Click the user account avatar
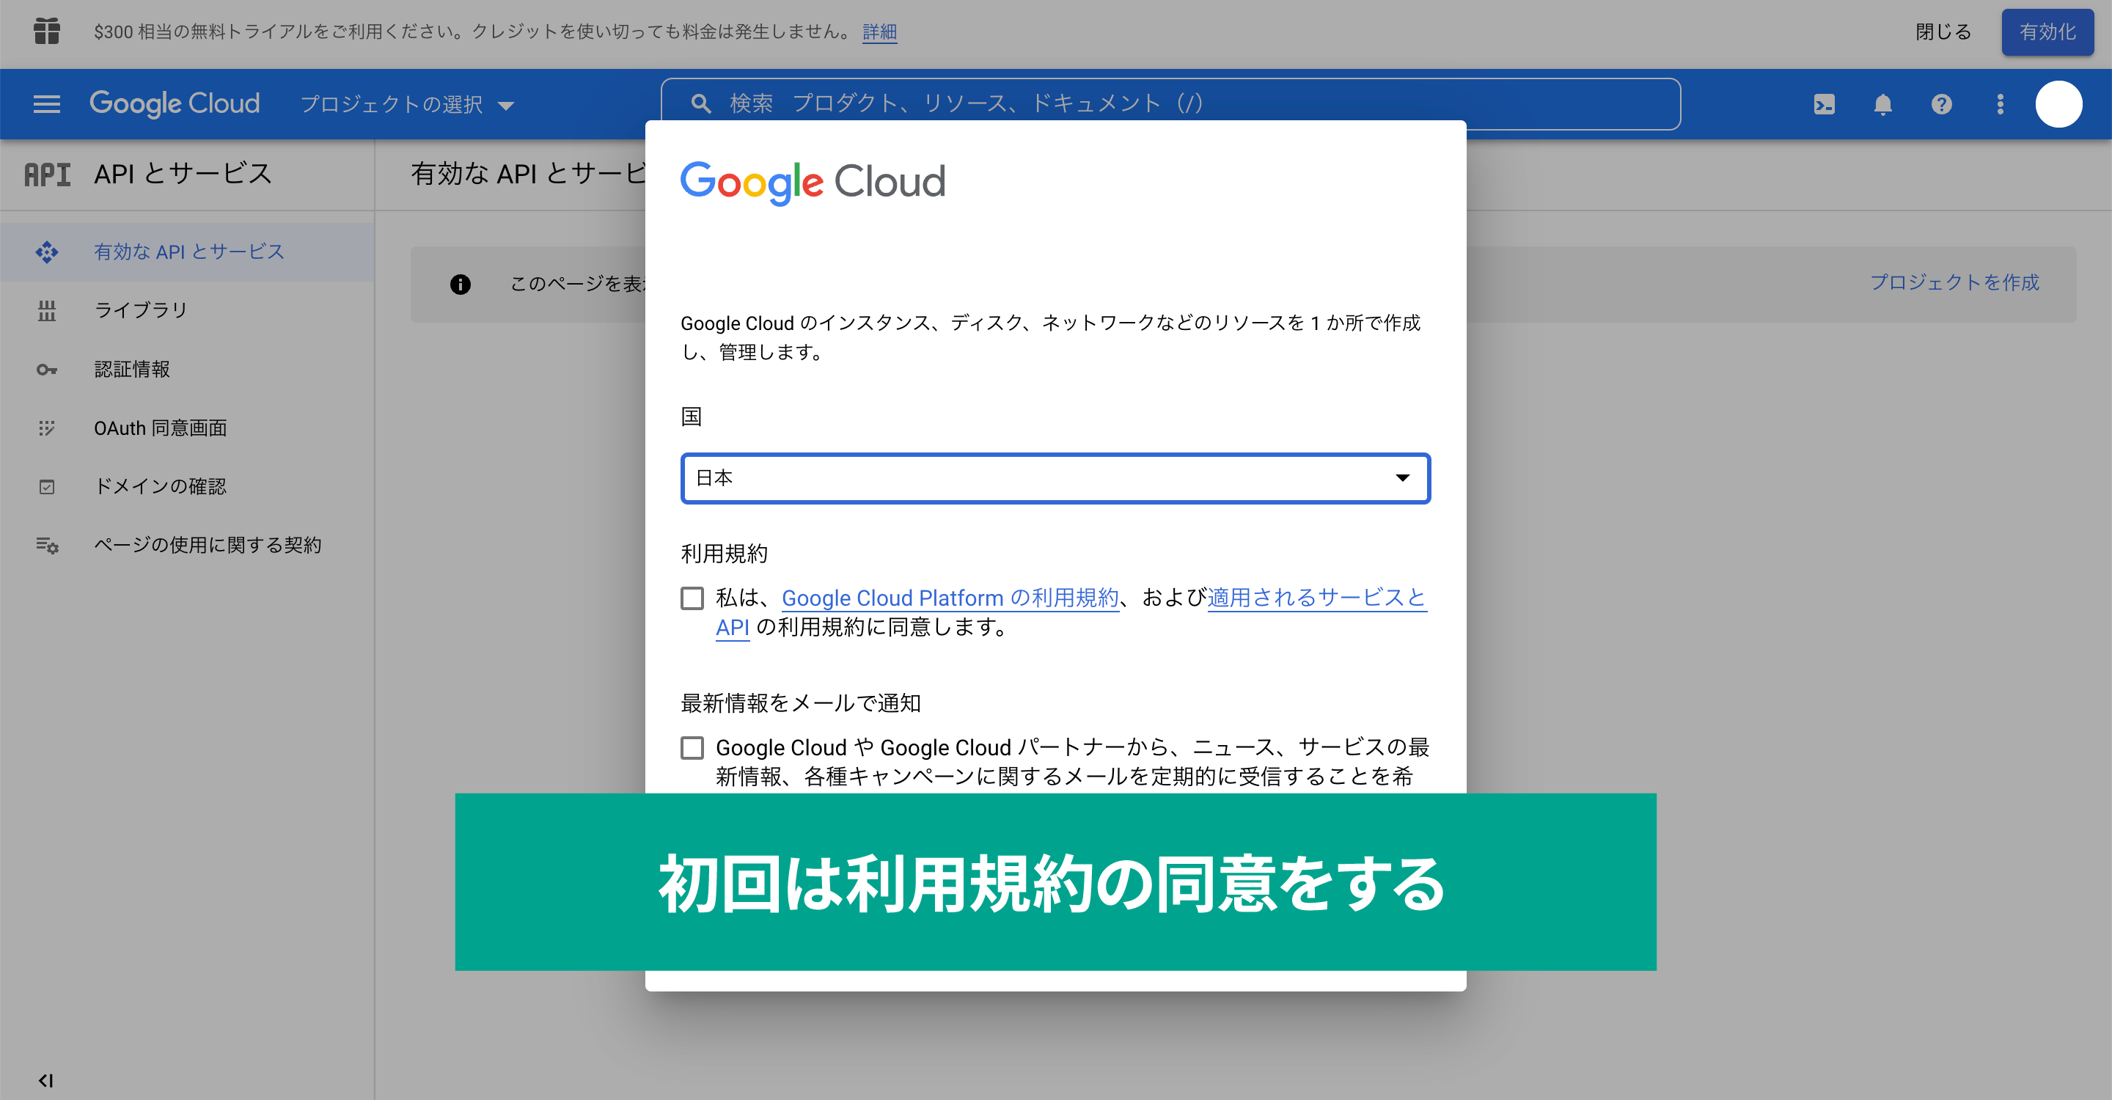The height and width of the screenshot is (1100, 2112). [2058, 104]
